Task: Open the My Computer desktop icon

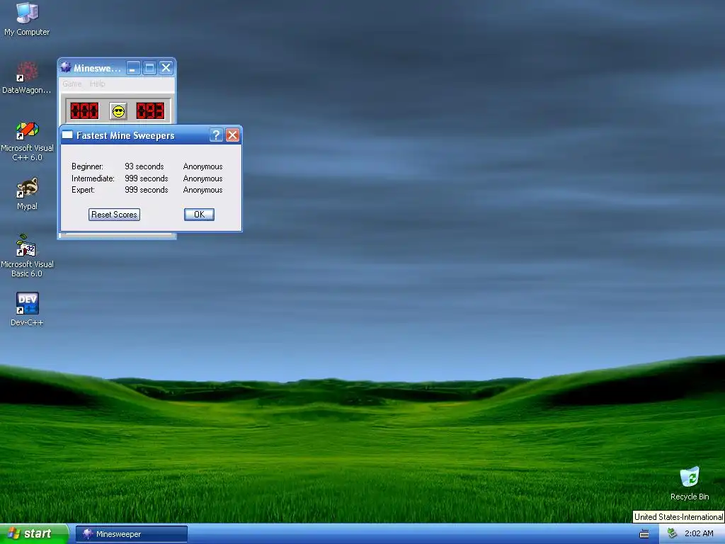Action: 27,18
